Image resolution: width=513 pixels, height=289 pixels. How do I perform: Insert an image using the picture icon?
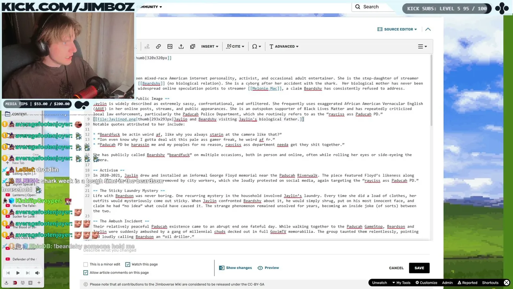coord(170,47)
